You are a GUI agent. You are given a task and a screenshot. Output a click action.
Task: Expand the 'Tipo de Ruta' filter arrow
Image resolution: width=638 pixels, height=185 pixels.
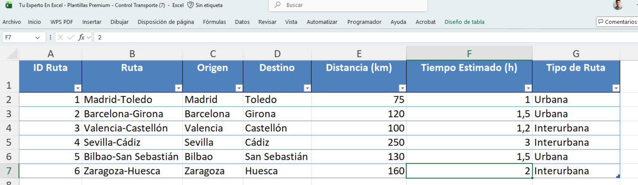616,88
